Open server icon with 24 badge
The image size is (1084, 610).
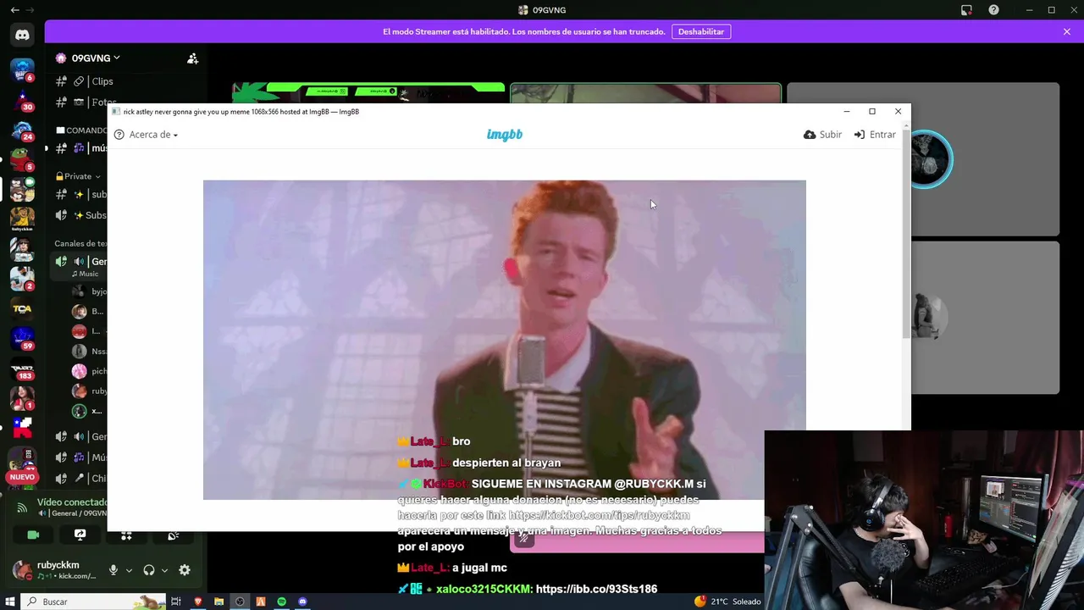(22, 130)
